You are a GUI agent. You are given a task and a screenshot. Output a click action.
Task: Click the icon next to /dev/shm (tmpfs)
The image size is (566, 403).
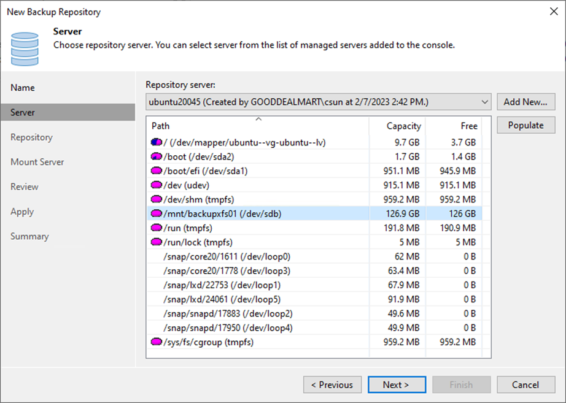[x=157, y=199]
